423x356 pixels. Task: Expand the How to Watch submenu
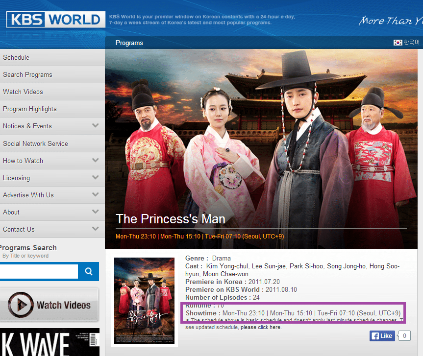(95, 160)
